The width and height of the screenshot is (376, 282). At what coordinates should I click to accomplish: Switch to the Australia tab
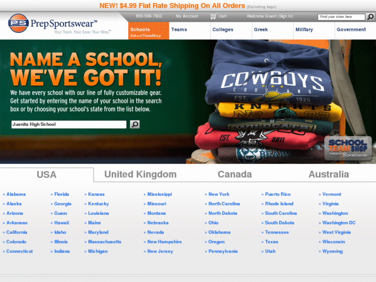(x=329, y=174)
